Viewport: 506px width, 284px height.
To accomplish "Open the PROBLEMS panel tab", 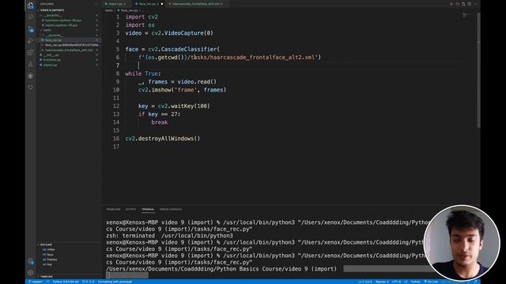I will point(113,209).
